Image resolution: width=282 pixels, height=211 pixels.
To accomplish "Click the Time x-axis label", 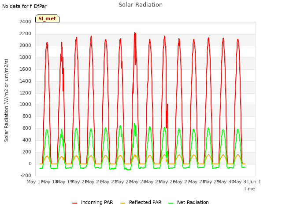I will click(249, 189).
